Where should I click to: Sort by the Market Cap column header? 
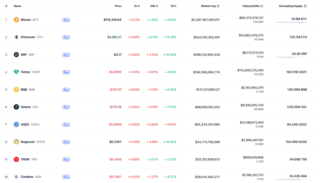208,6
